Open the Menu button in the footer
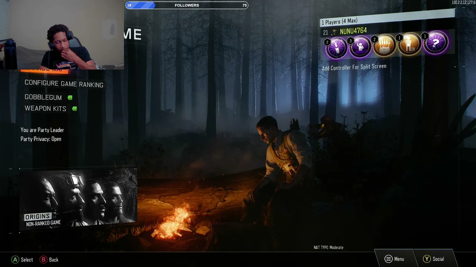The width and height of the screenshot is (476, 267). [394, 259]
